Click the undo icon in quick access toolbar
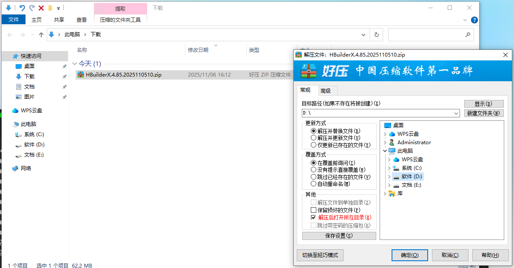Screen dimensions: 514x268 click(23, 8)
